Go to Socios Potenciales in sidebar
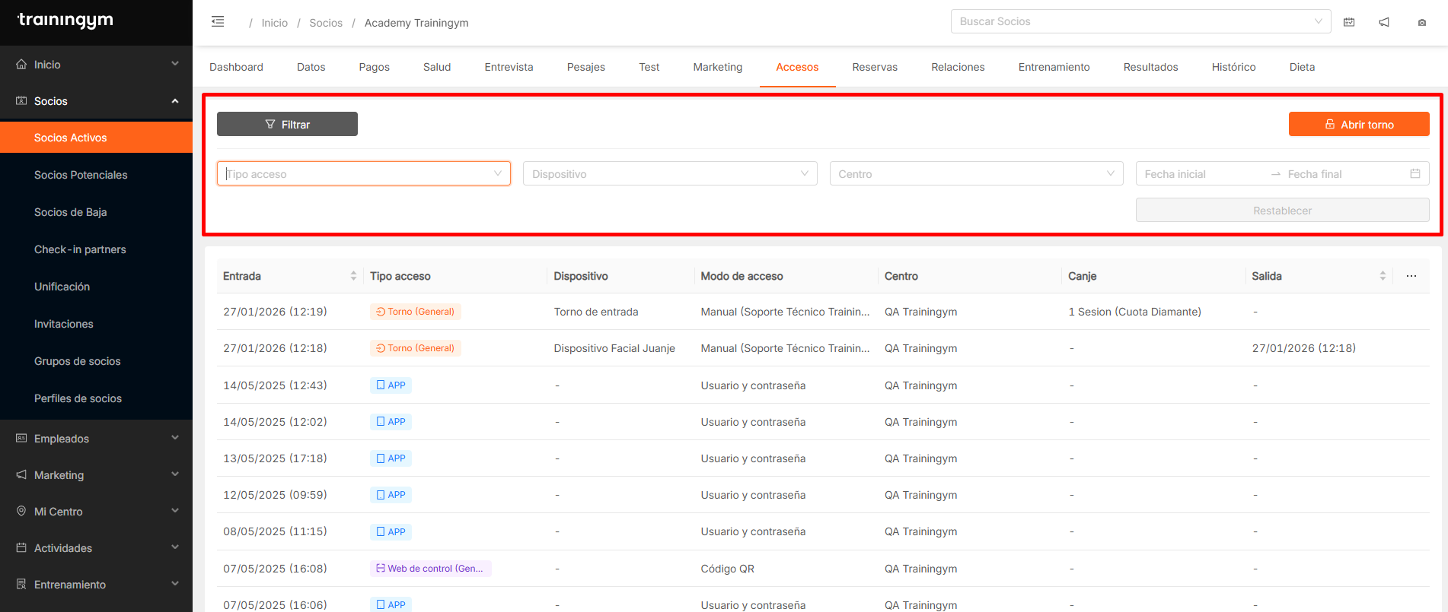 pos(81,175)
